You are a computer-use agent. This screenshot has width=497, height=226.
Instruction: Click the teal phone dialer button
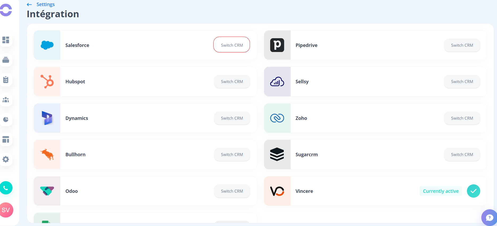(x=6, y=188)
